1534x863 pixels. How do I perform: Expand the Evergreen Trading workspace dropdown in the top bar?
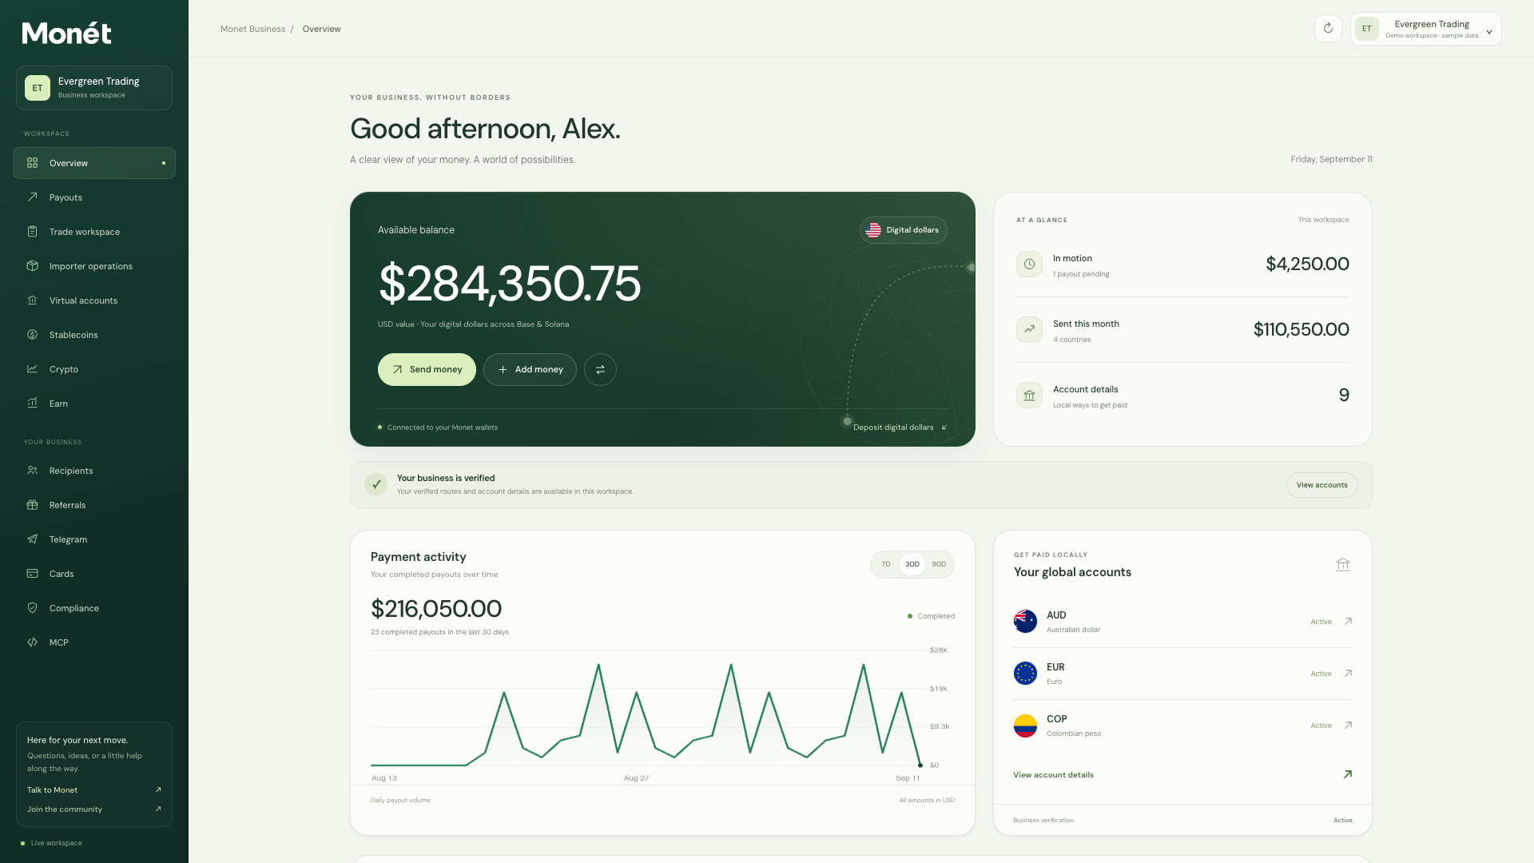point(1426,29)
